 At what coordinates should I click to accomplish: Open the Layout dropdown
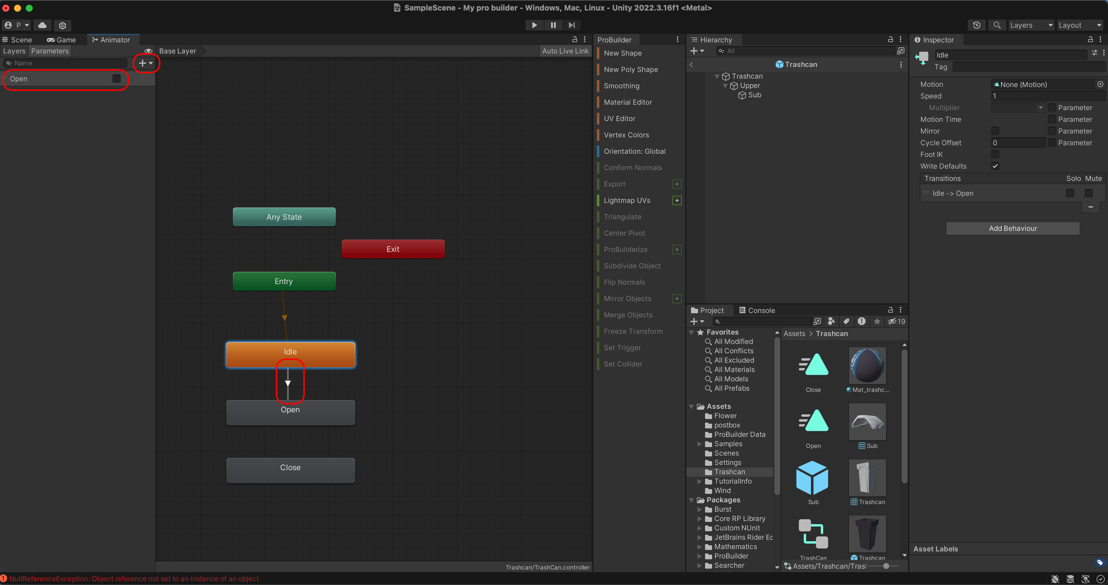pos(1080,25)
